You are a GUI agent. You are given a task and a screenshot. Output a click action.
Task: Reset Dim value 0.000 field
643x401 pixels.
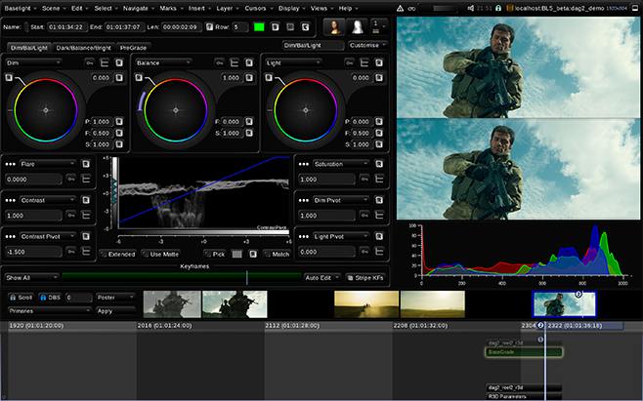click(x=119, y=77)
